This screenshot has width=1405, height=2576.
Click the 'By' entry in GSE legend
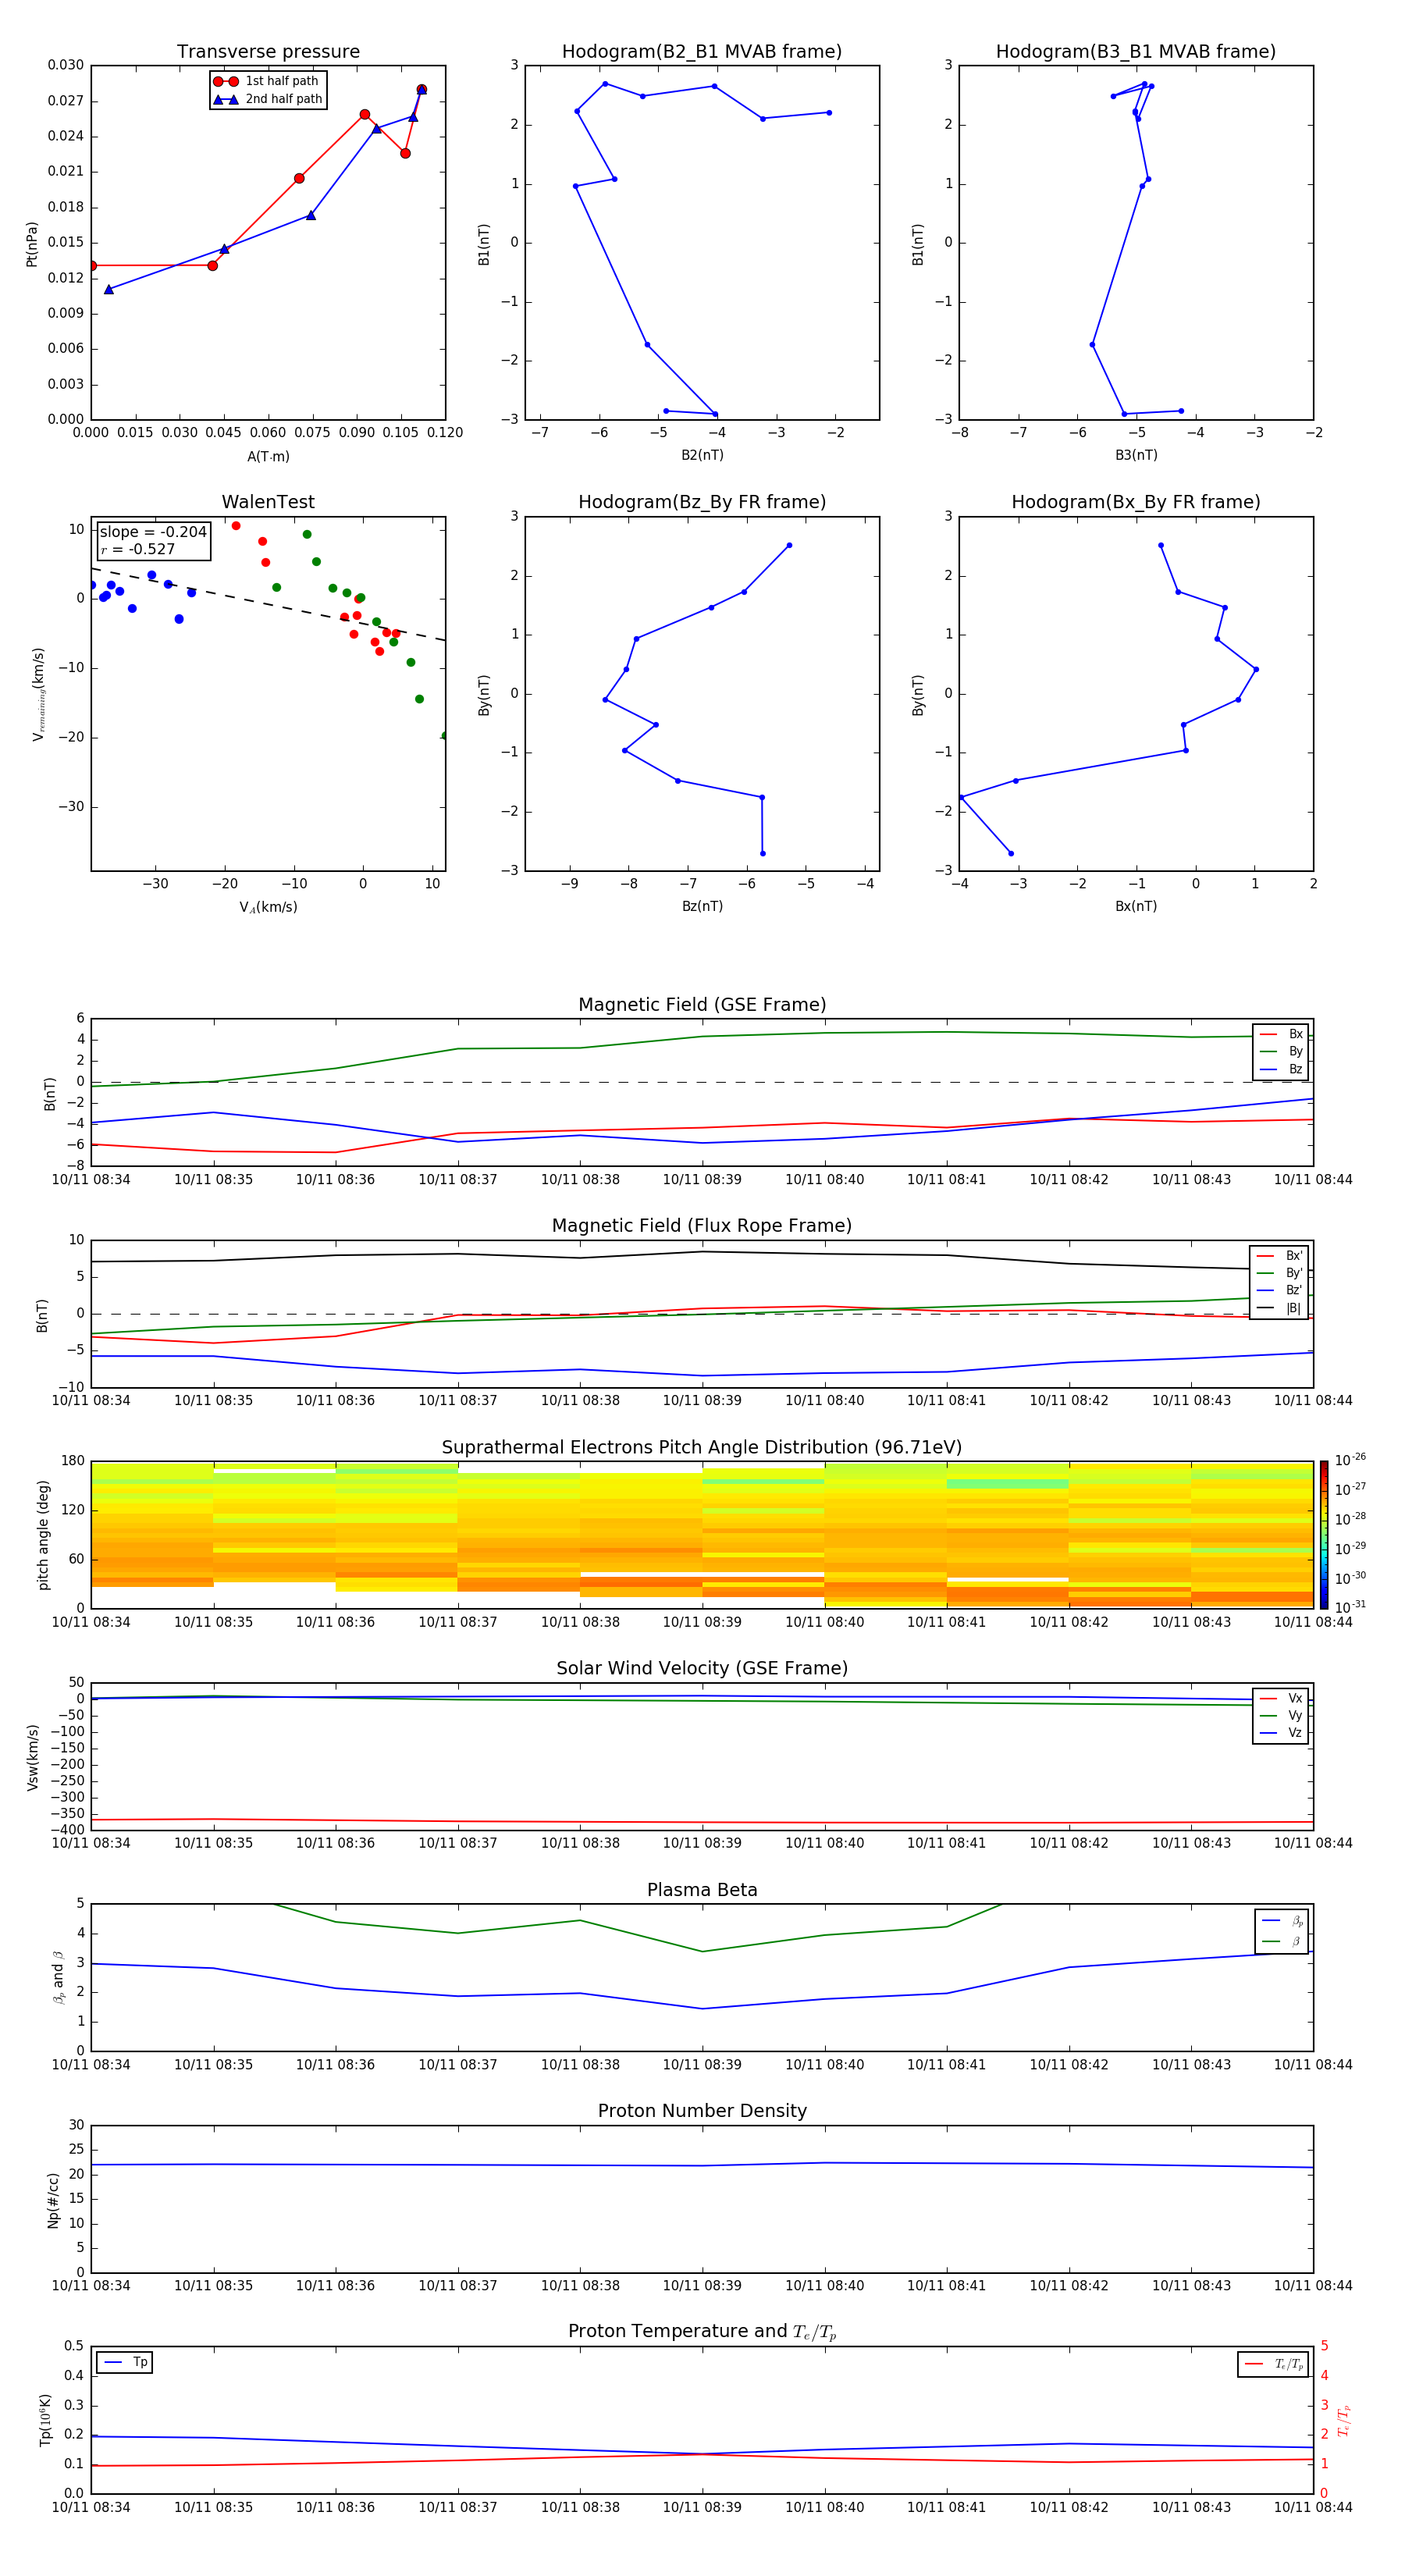tap(1281, 1051)
